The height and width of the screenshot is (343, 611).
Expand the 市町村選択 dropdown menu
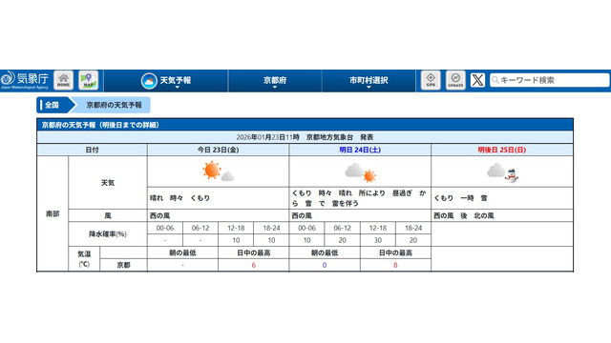tap(369, 81)
